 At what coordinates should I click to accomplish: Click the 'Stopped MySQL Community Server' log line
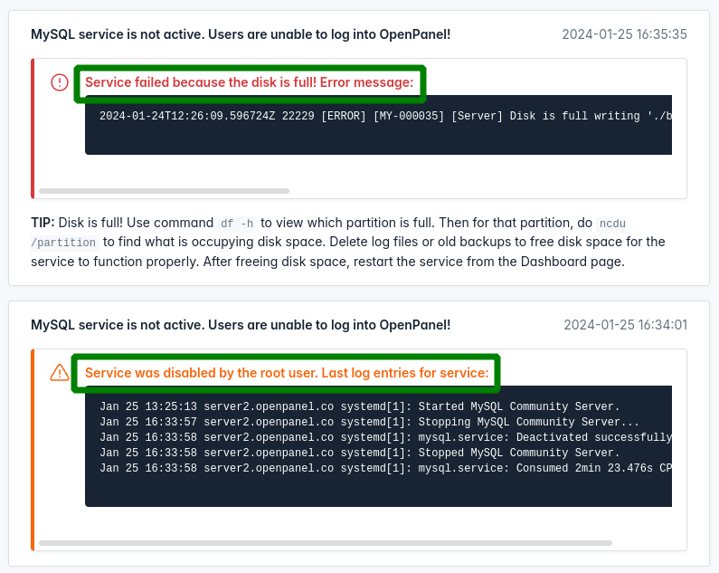(360, 453)
